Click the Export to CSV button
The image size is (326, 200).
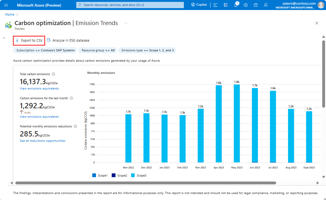(29, 40)
